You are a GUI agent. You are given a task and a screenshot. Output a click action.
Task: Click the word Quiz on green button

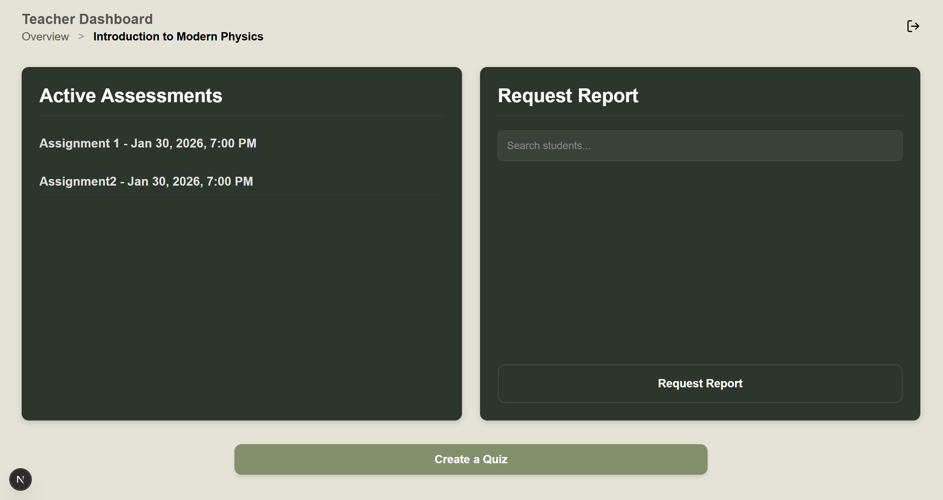(x=495, y=459)
